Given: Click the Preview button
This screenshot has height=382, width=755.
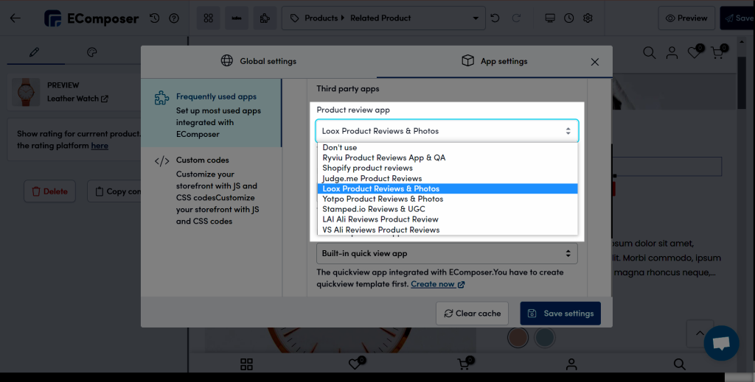Looking at the screenshot, I should tap(686, 18).
